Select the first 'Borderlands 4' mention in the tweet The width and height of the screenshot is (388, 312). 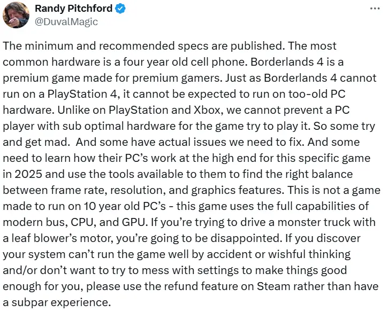287,62
